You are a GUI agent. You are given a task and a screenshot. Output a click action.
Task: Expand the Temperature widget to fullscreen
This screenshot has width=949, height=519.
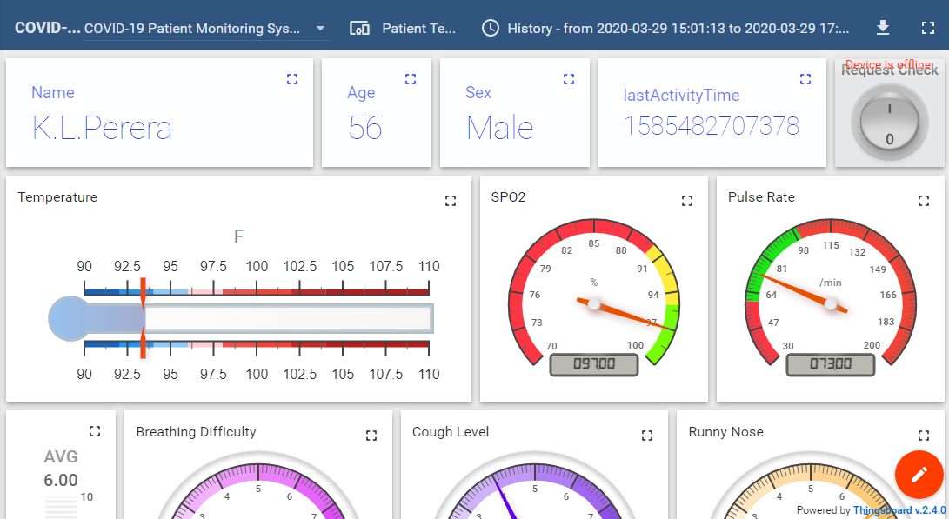click(451, 201)
